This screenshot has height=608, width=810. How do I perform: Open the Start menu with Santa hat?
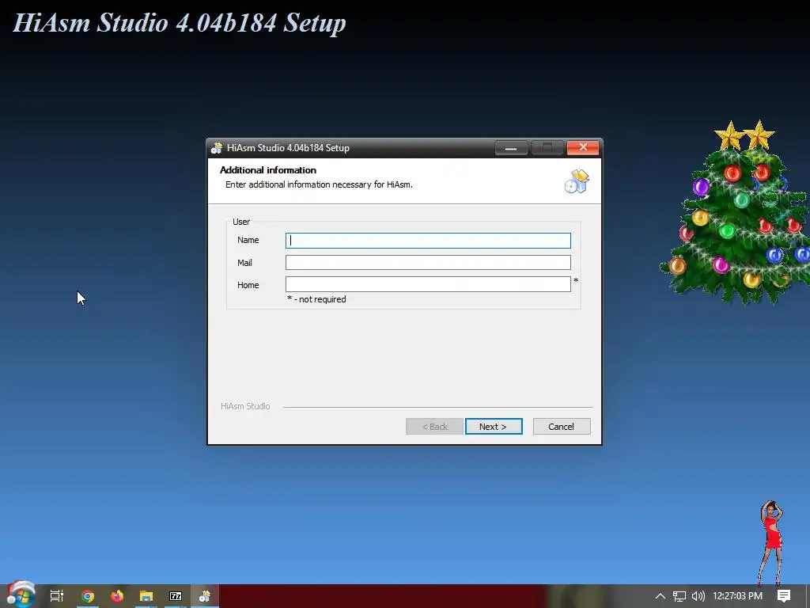point(21,595)
